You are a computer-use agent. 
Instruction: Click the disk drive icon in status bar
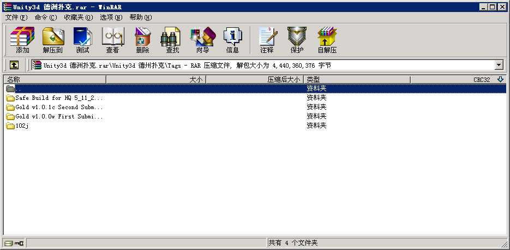(9, 243)
